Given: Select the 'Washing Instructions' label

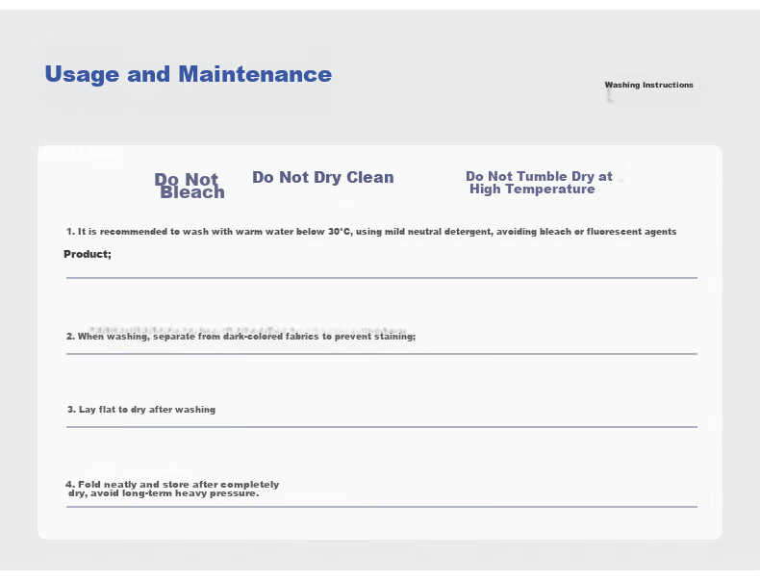Looking at the screenshot, I should [x=648, y=85].
